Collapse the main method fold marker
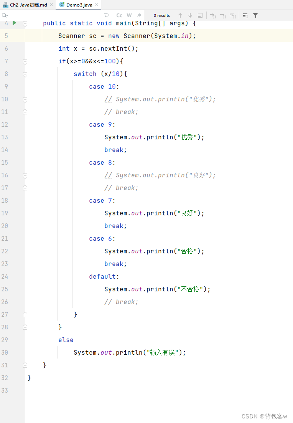 coord(25,23)
